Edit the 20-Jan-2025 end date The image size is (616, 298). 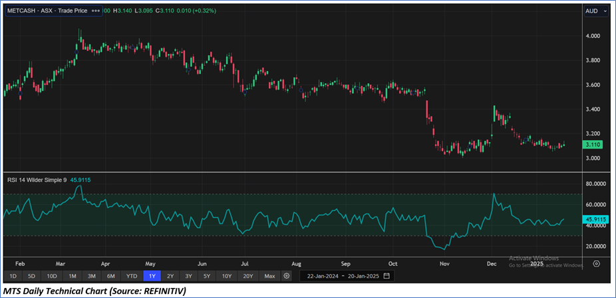click(362, 276)
